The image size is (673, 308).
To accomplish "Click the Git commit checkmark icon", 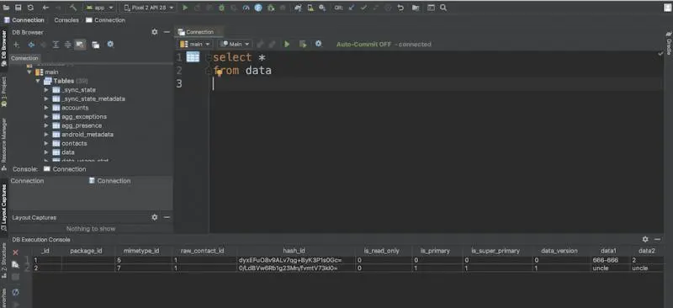I will pos(363,8).
